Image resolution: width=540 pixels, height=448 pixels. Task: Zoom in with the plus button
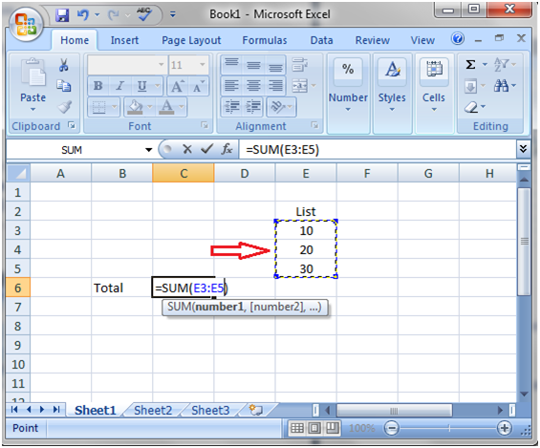(505, 428)
